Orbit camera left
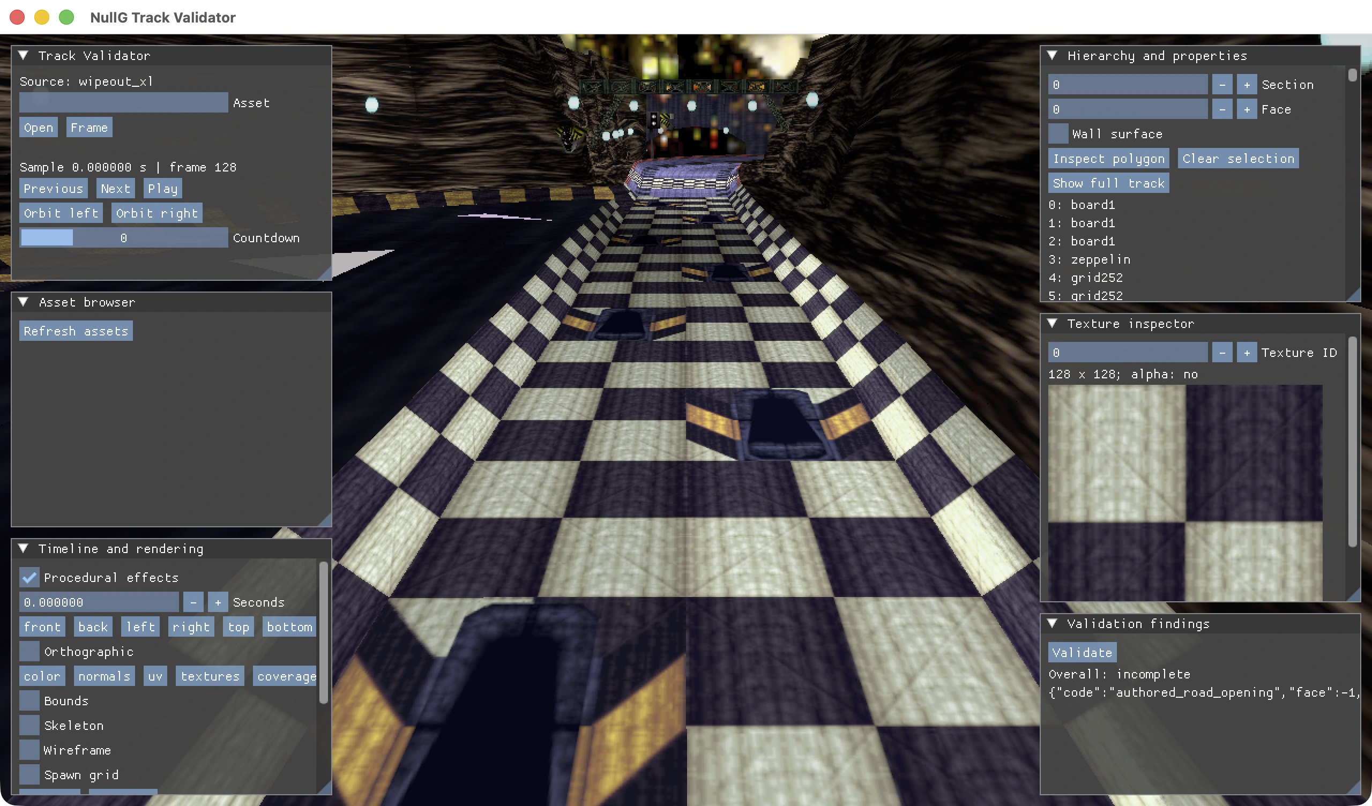 (x=61, y=213)
